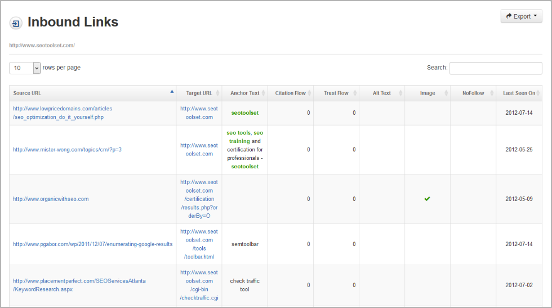The height and width of the screenshot is (308, 552).
Task: Sort table by Image column
Action: [428, 93]
